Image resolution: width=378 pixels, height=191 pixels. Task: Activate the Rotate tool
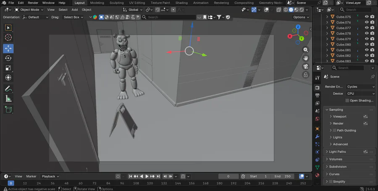[8, 58]
